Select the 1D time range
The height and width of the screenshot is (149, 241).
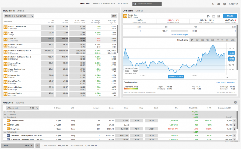point(192,40)
